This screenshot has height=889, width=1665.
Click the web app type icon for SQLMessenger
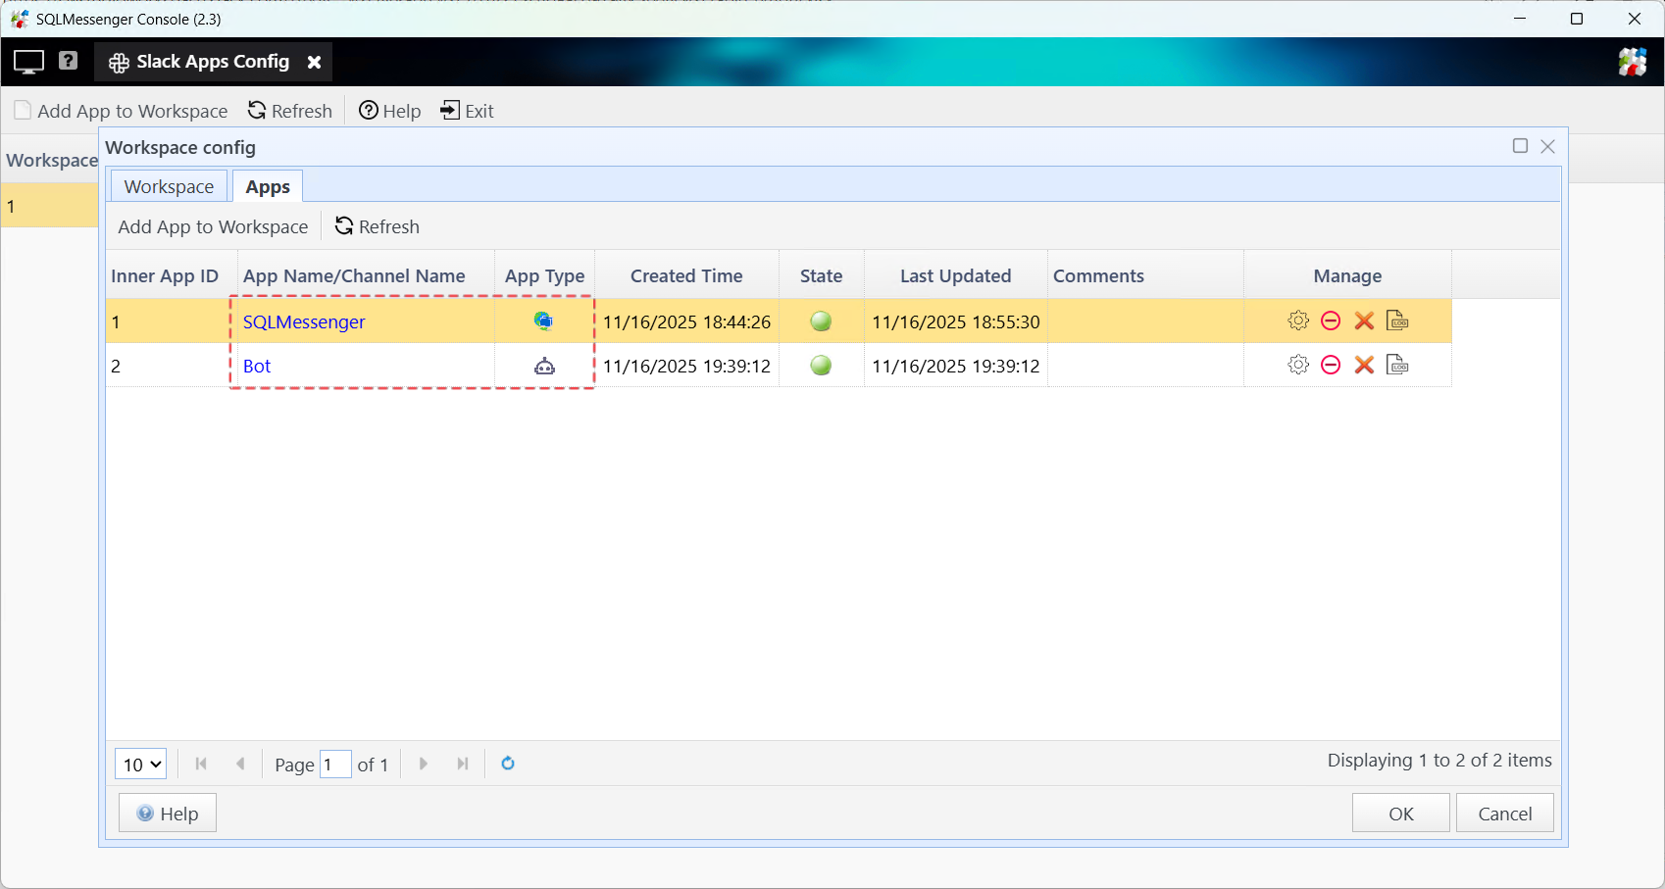(x=544, y=321)
